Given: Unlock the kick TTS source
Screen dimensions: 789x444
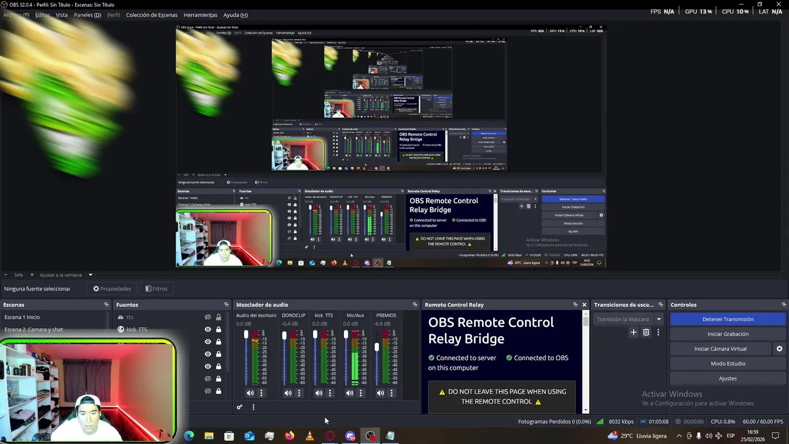Looking at the screenshot, I should [218, 329].
